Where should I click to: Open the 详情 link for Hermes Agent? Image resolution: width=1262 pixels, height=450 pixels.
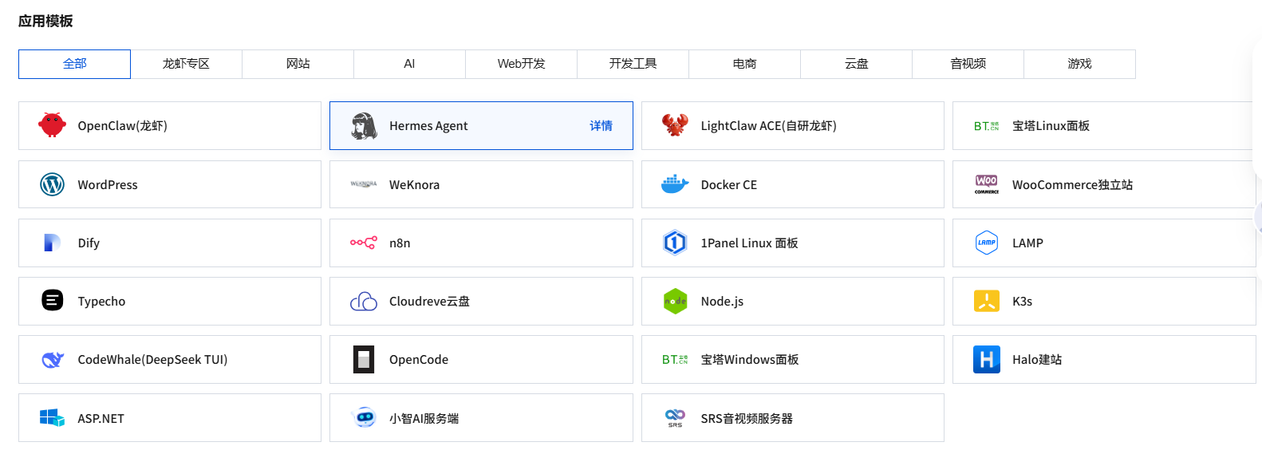coord(601,126)
